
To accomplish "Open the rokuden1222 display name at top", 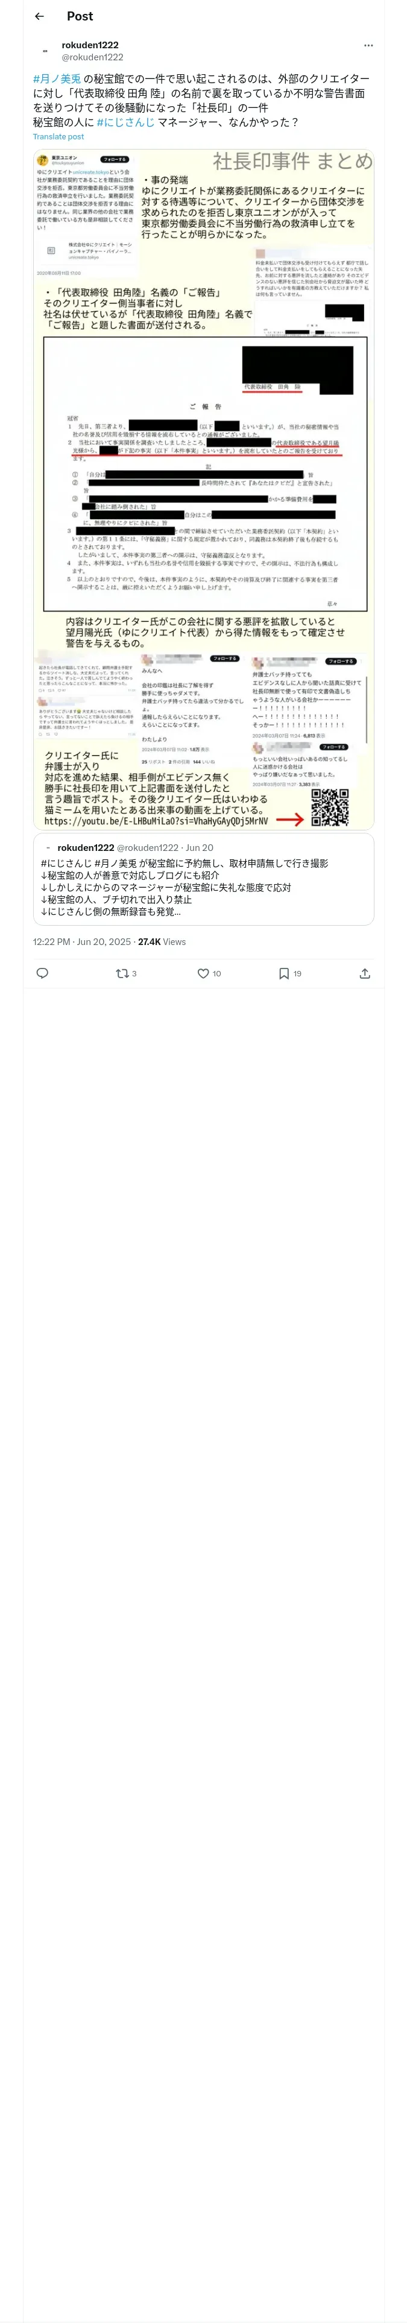I will pos(90,45).
